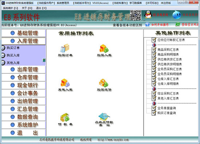
Task: Click the numbered group marker 2 in list
Action: pyautogui.click(x=154, y=89)
